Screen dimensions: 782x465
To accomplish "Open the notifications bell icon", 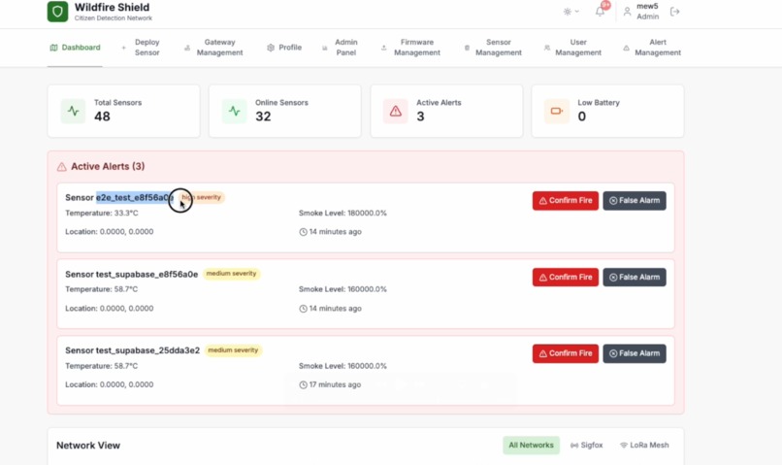I will click(600, 12).
